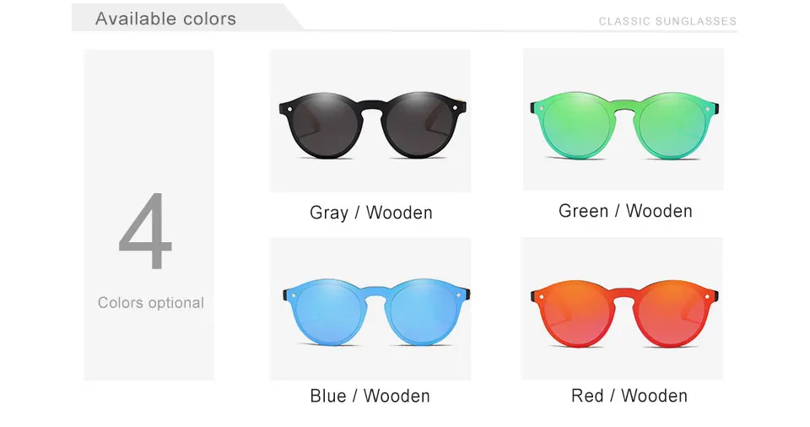Click the large number 4

144,231
